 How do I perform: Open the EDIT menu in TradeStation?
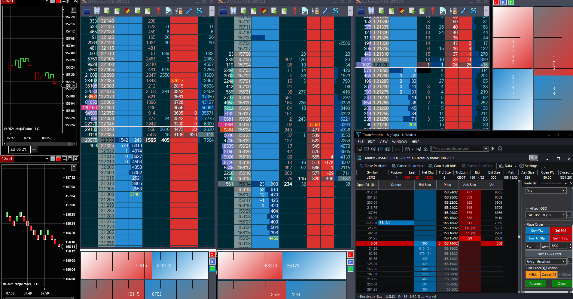371,142
